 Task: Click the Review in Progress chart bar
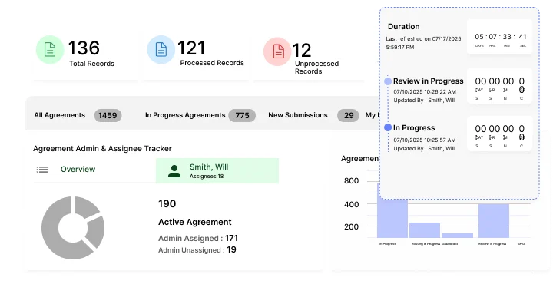pos(494,220)
